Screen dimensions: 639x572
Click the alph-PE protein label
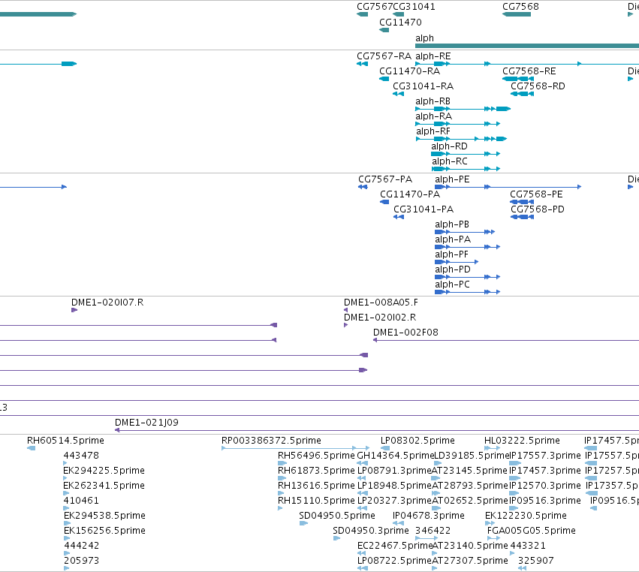(452, 179)
